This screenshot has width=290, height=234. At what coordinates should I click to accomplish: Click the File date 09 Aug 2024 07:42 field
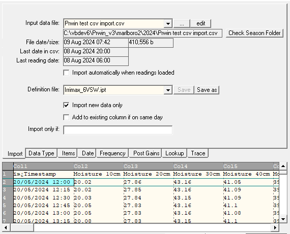click(x=96, y=43)
